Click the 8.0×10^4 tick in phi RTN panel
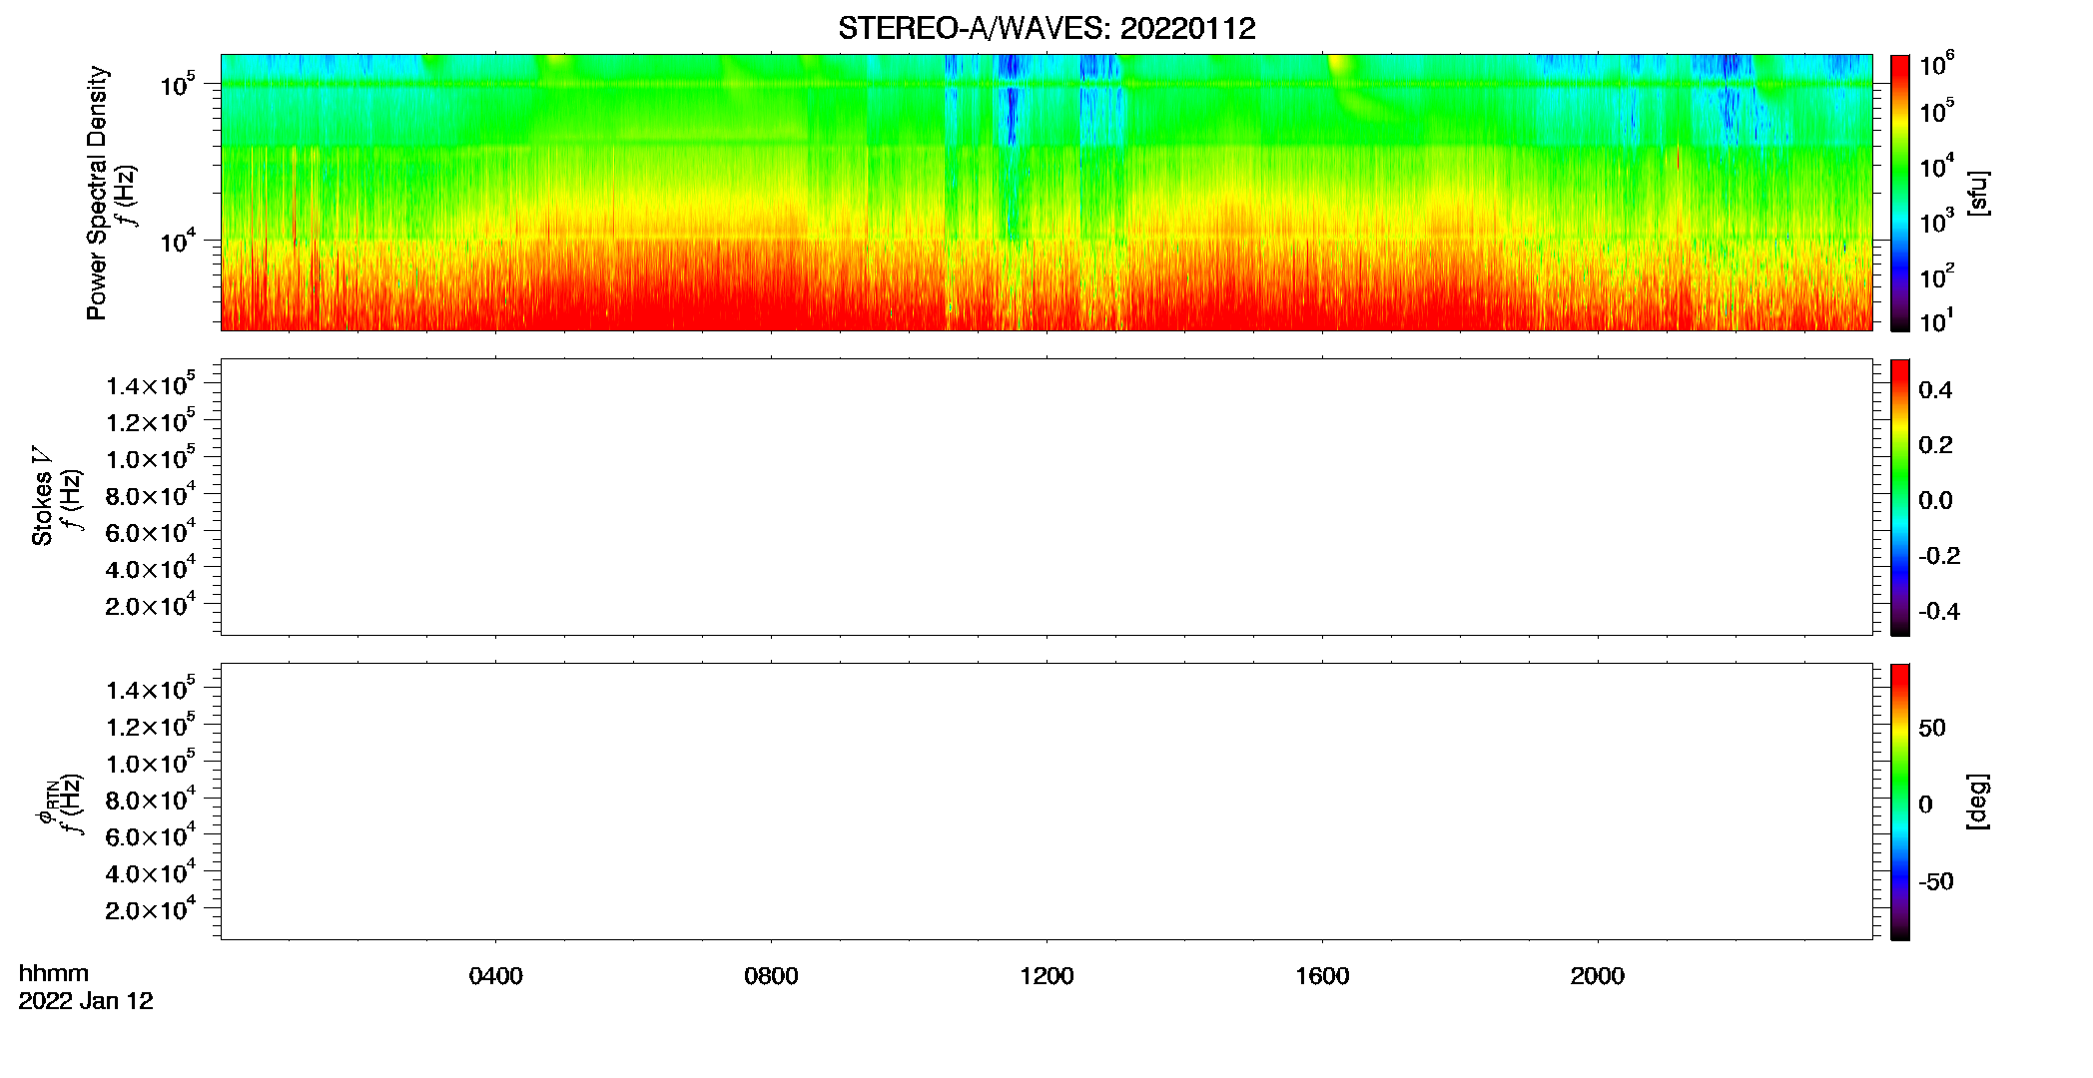 tap(151, 799)
